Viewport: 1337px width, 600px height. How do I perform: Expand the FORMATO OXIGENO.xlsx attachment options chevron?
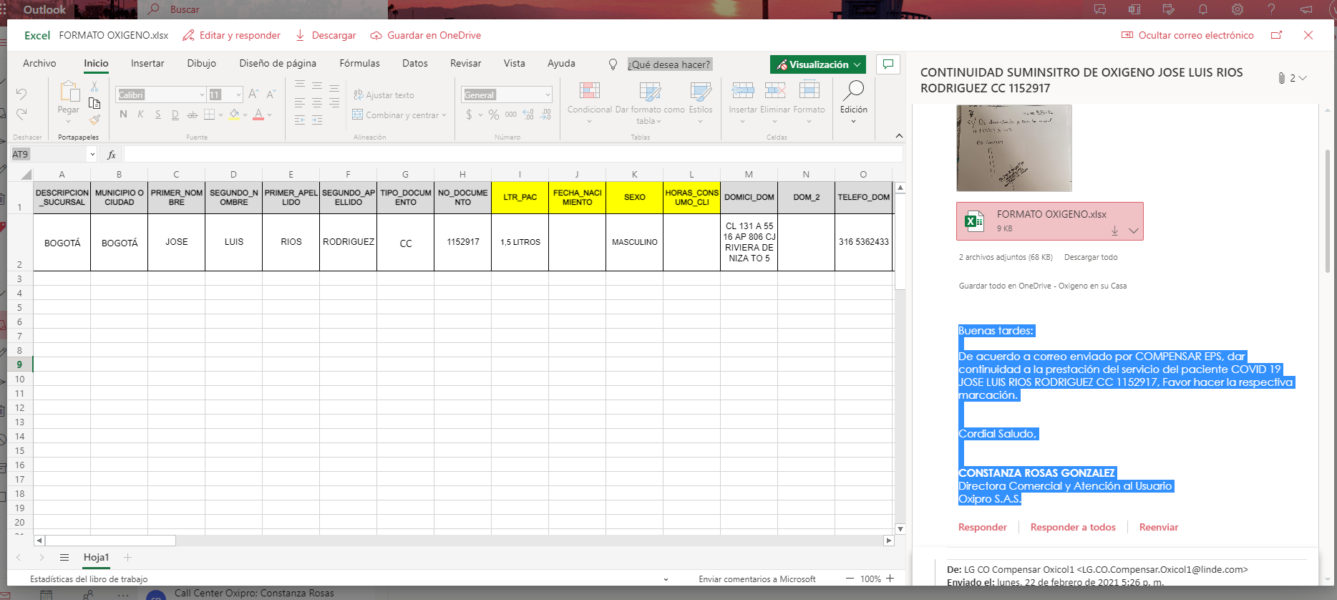click(1134, 231)
